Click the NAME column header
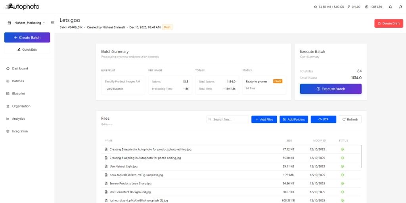The height and width of the screenshot is (203, 406). pyautogui.click(x=108, y=141)
